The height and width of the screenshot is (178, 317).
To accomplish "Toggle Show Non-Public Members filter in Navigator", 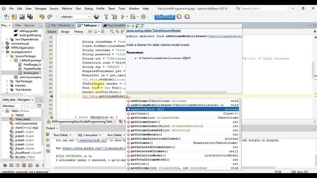I will coord(24,165).
